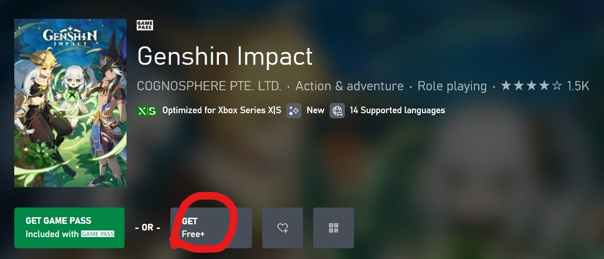
Task: Click the New label text
Action: (315, 111)
